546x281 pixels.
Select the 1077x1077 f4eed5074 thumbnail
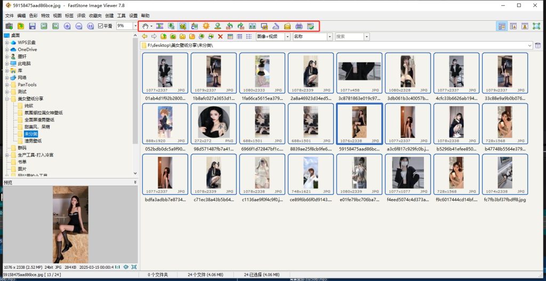click(408, 174)
